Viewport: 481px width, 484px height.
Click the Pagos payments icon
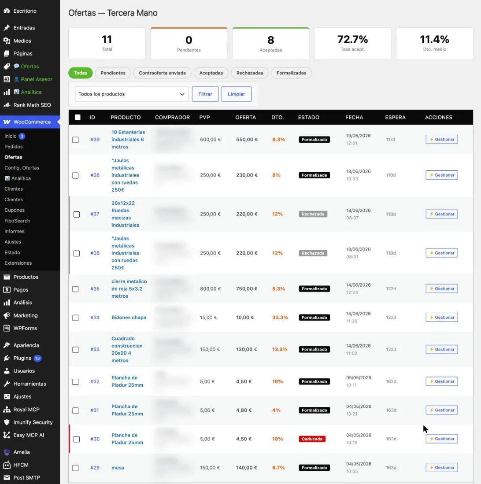click(7, 290)
